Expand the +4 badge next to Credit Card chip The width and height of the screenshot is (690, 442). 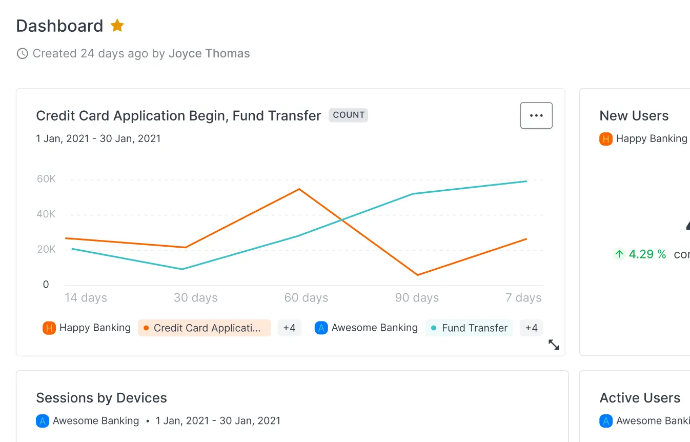(289, 328)
